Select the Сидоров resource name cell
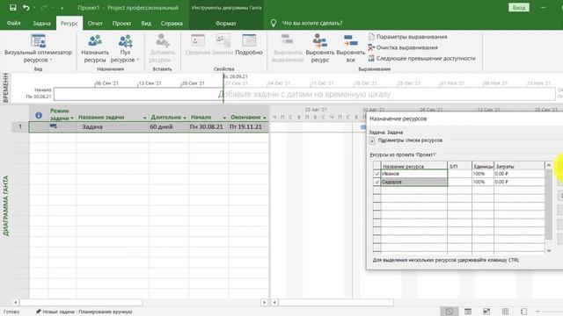This screenshot has width=563, height=316. [414, 182]
